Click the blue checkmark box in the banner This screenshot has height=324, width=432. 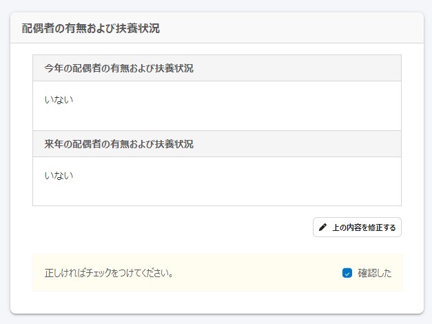[x=347, y=273]
